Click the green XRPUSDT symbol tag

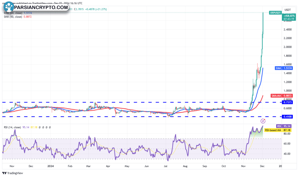point(275,13)
